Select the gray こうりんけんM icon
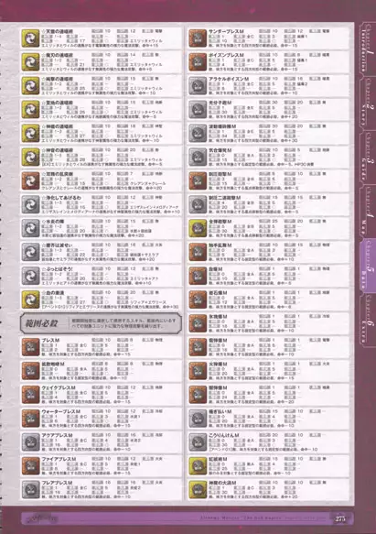Screen dimensions: 376x534 point(198,441)
